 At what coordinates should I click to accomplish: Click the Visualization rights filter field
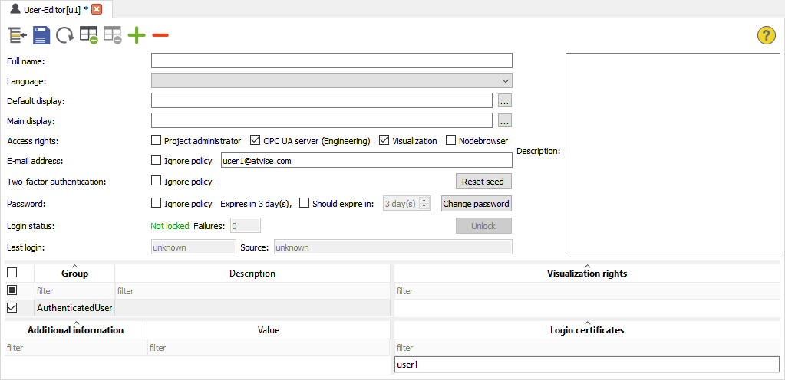(x=587, y=291)
